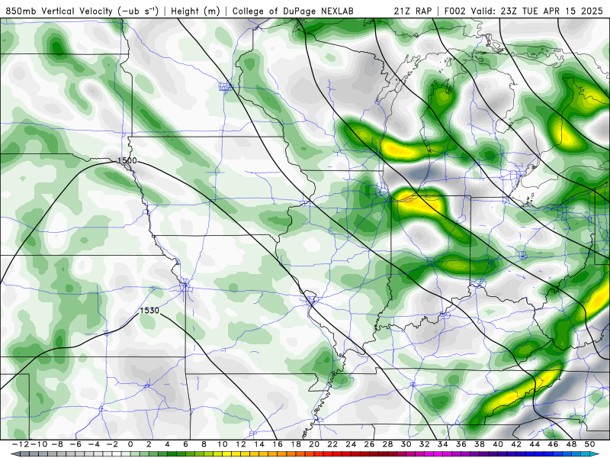This screenshot has width=610, height=458.
Task: Click the 40 value on the color scale
Action: (x=498, y=444)
